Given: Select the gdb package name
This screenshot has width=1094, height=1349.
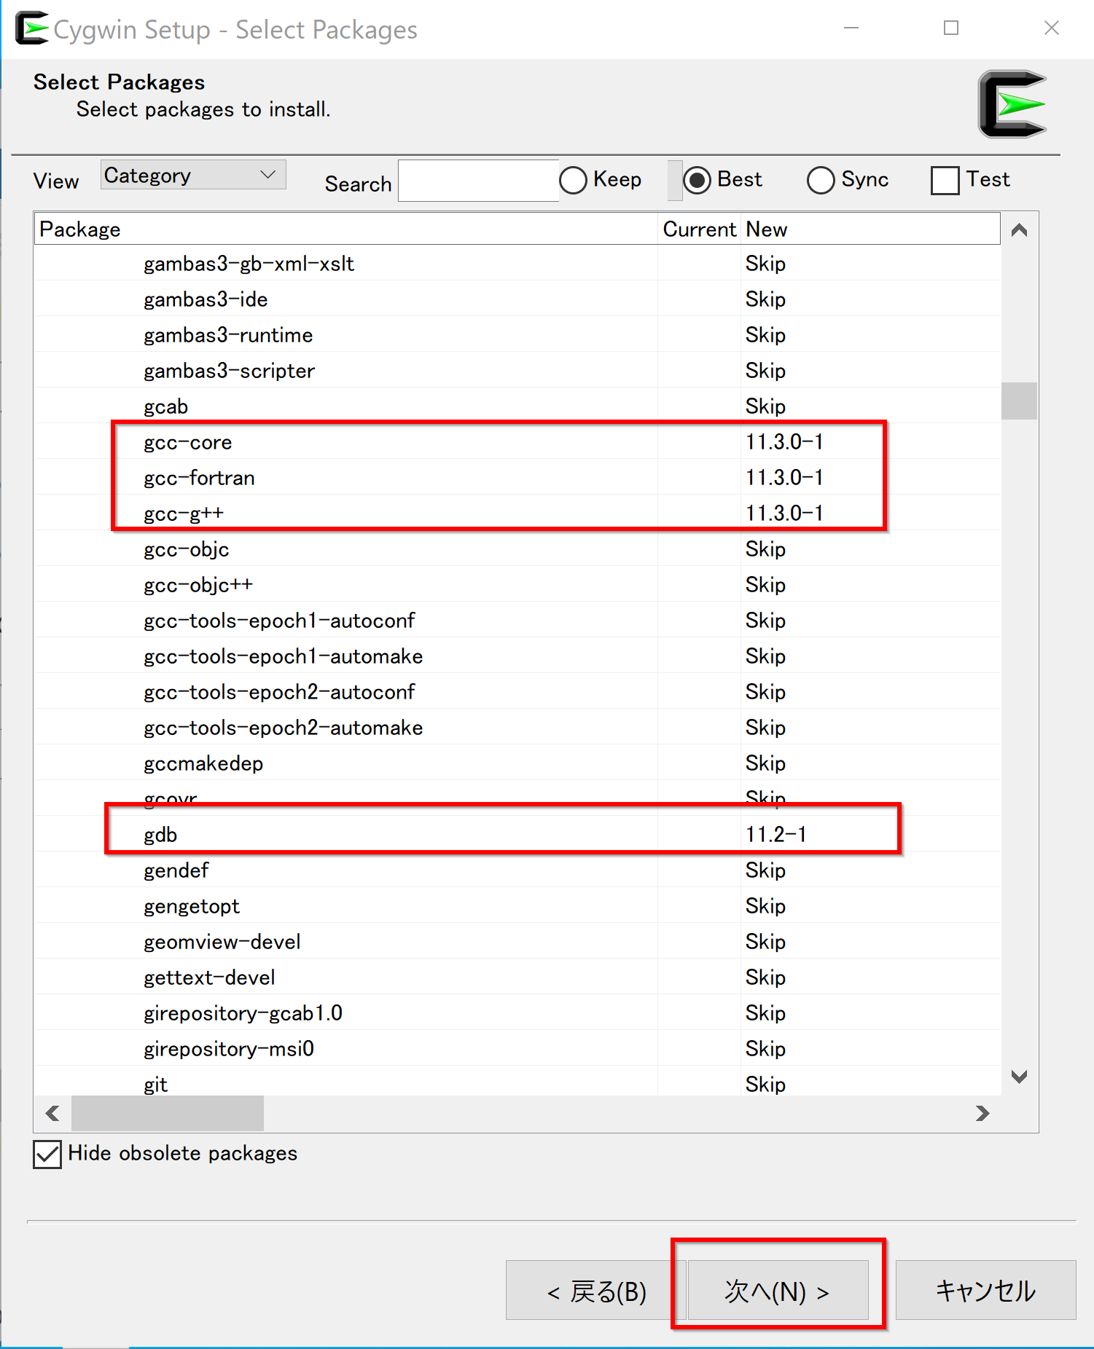Looking at the screenshot, I should (160, 835).
